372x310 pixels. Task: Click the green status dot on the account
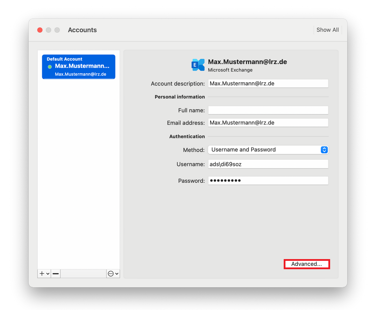click(50, 66)
